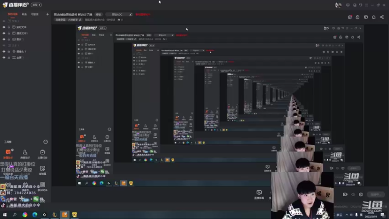
Task: Select the 摄像头 1 layer row
Action: (25, 52)
